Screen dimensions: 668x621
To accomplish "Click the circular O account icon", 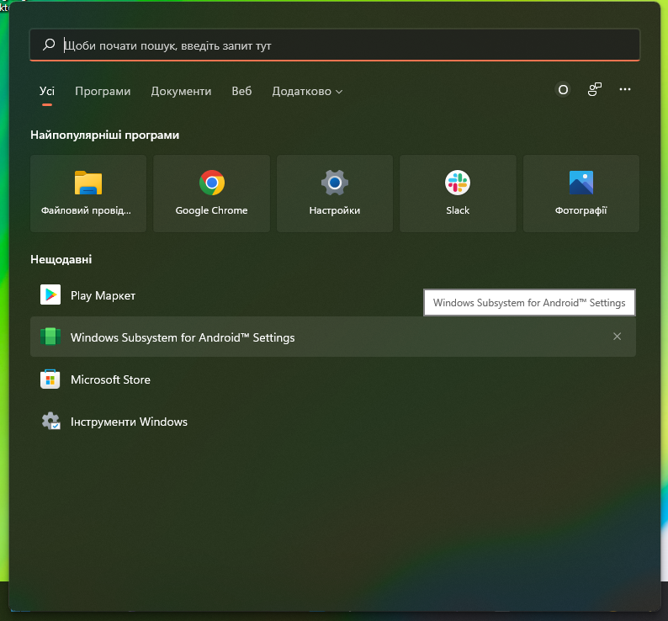I will (x=563, y=89).
